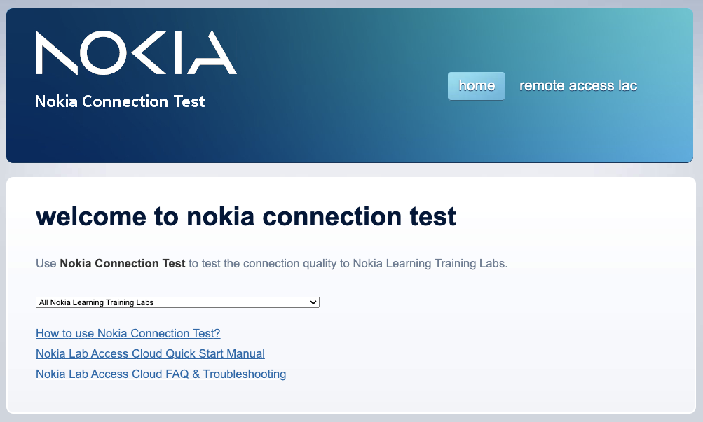Click Nokia Connection Test subtitle under logo
Image resolution: width=703 pixels, height=422 pixels.
[120, 101]
